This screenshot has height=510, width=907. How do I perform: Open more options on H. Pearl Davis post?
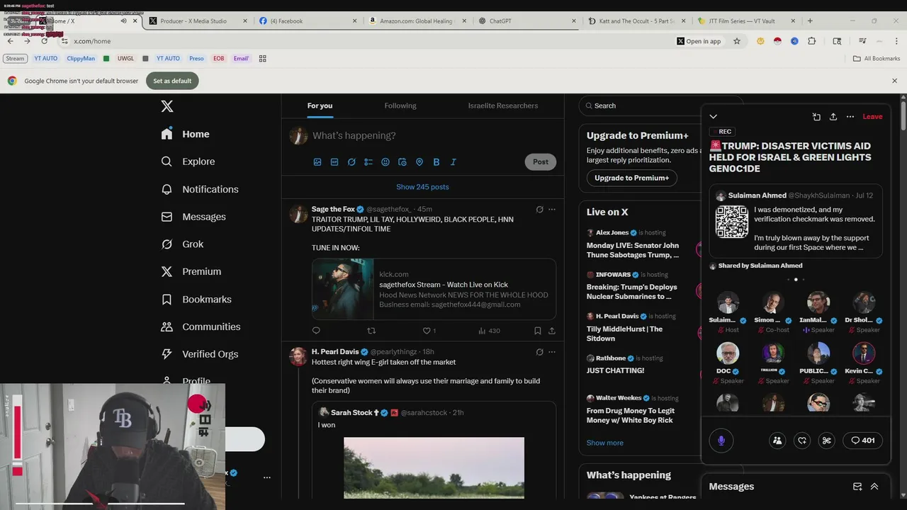click(552, 352)
